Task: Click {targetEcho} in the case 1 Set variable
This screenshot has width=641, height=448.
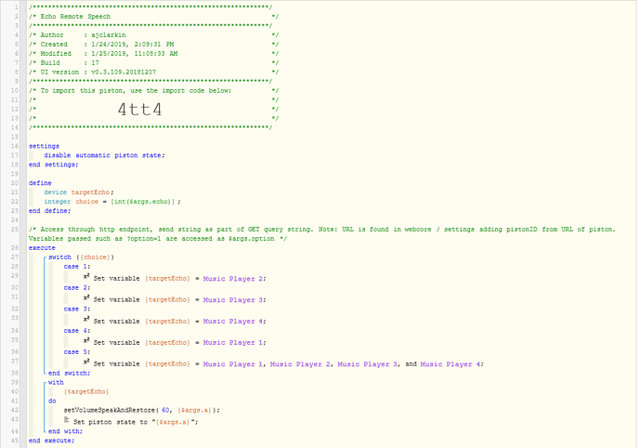Action: pos(167,279)
